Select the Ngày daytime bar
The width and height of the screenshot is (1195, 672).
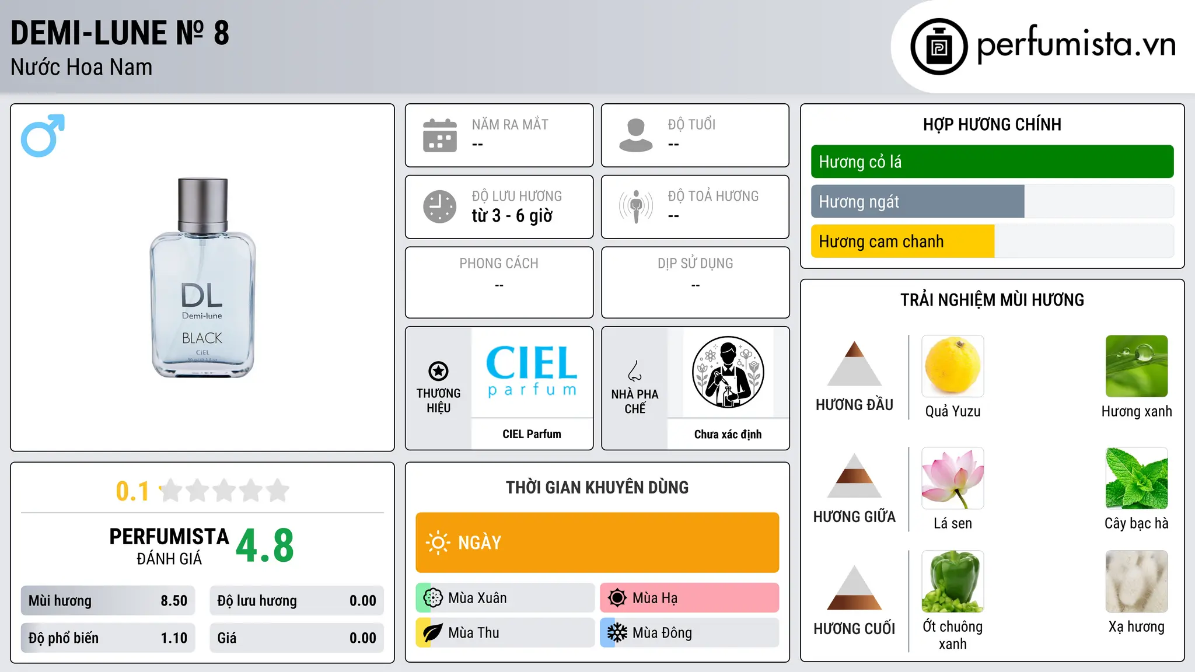point(597,542)
